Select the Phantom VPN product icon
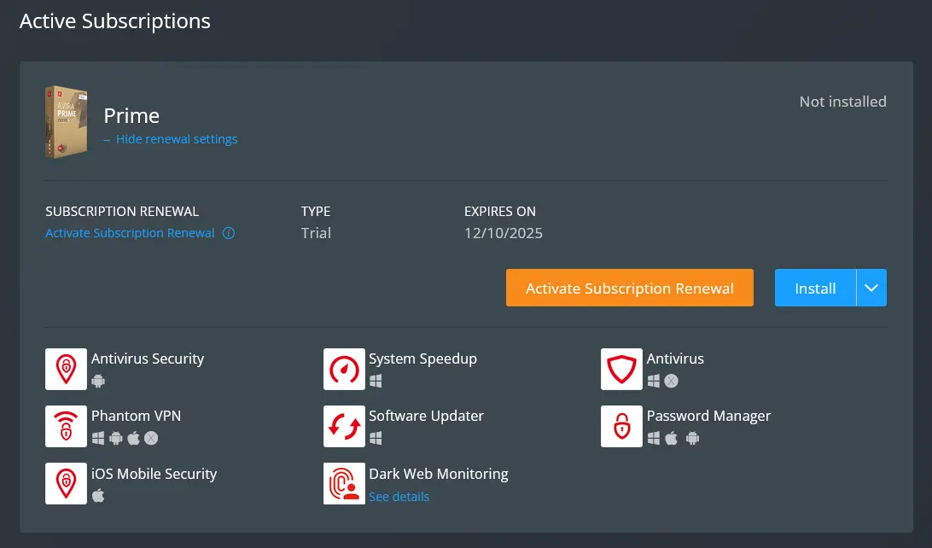Image resolution: width=932 pixels, height=548 pixels. point(66,426)
